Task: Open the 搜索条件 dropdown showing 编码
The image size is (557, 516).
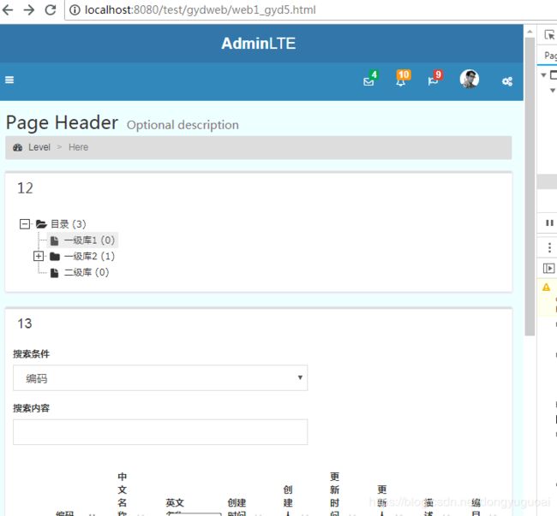Action: coord(160,378)
